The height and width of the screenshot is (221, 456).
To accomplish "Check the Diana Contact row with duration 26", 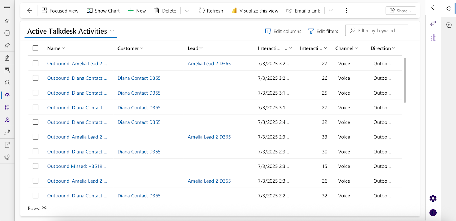I will pyautogui.click(x=36, y=78).
